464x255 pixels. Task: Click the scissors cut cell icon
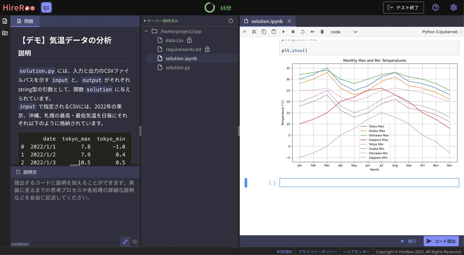tap(254, 32)
